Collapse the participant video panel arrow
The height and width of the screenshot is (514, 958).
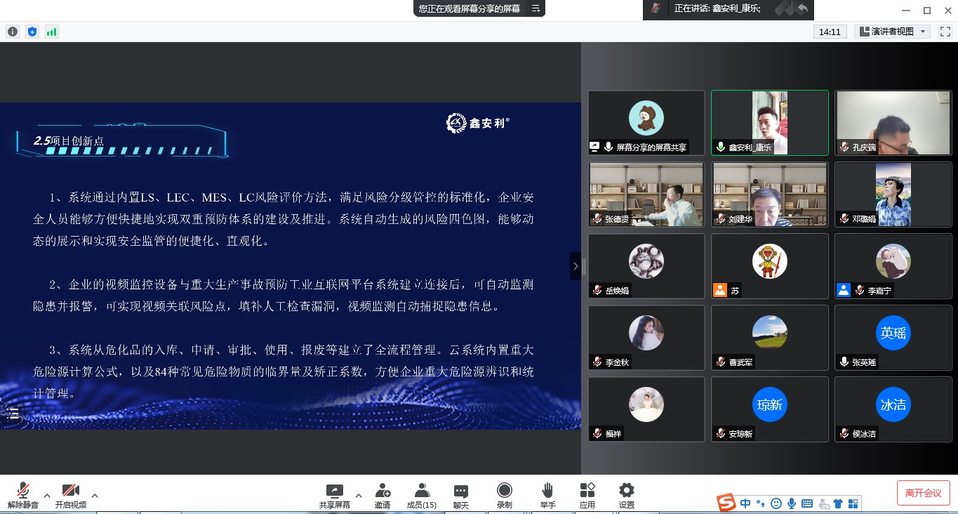tap(576, 266)
